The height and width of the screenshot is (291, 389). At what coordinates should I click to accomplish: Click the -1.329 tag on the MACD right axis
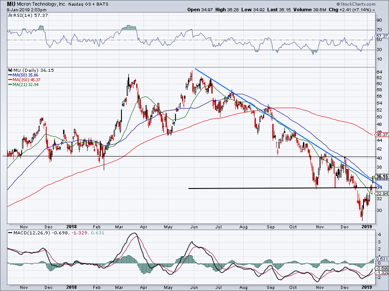pos(383,273)
